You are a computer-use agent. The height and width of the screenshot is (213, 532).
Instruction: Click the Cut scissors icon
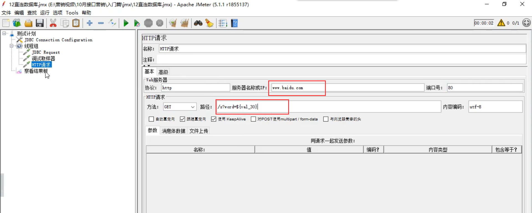click(53, 23)
